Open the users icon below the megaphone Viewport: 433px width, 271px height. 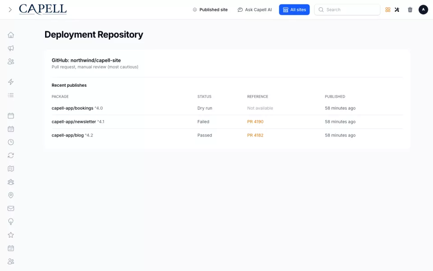[x=11, y=61]
